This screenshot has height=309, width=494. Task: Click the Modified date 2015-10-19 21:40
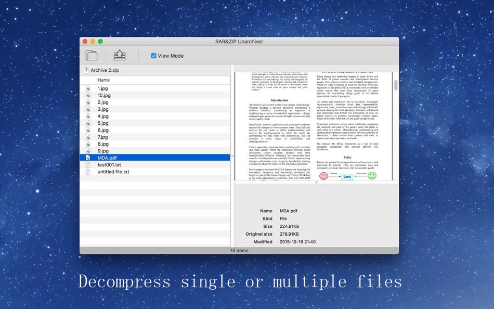[298, 242]
